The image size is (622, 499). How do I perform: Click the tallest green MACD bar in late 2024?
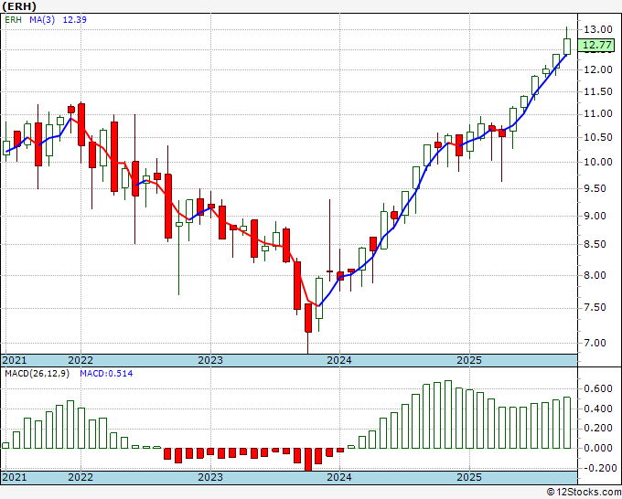[x=448, y=415]
